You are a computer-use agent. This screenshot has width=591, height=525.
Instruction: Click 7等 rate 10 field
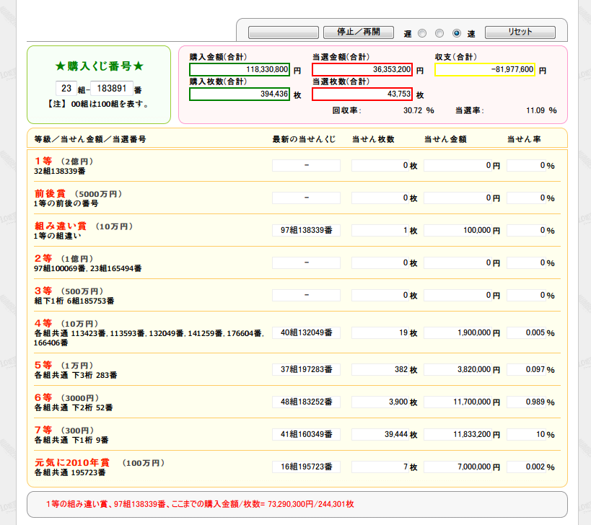click(x=526, y=435)
